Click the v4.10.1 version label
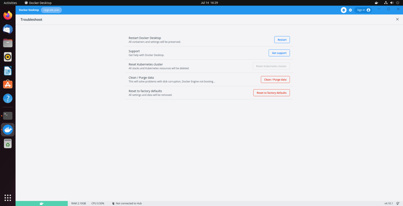403x206 pixels. (x=389, y=203)
